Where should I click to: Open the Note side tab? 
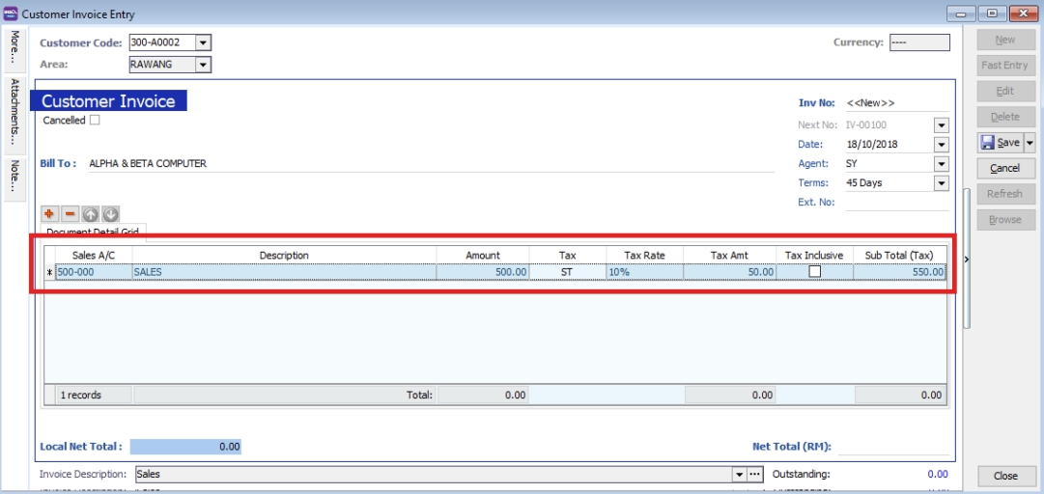[14, 180]
